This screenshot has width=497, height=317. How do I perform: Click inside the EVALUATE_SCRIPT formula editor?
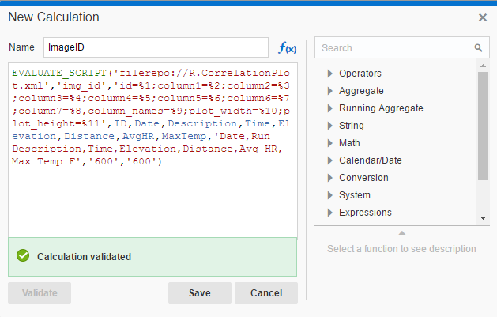(x=152, y=198)
